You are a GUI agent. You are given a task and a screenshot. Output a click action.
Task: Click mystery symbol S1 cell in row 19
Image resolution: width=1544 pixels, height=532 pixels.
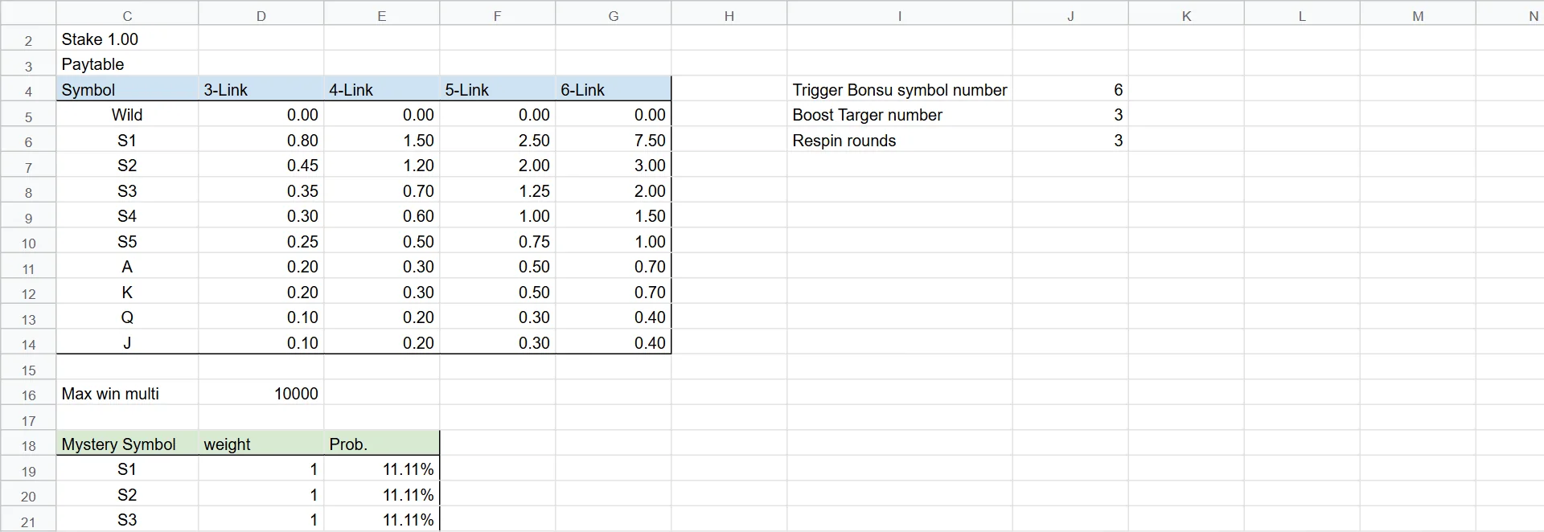click(x=127, y=469)
